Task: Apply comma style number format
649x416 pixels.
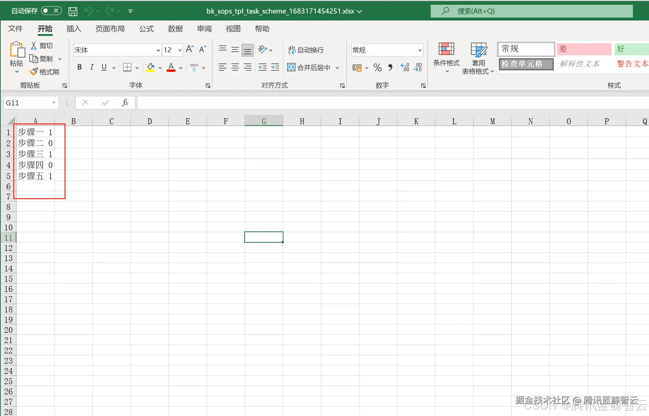Action: point(390,67)
